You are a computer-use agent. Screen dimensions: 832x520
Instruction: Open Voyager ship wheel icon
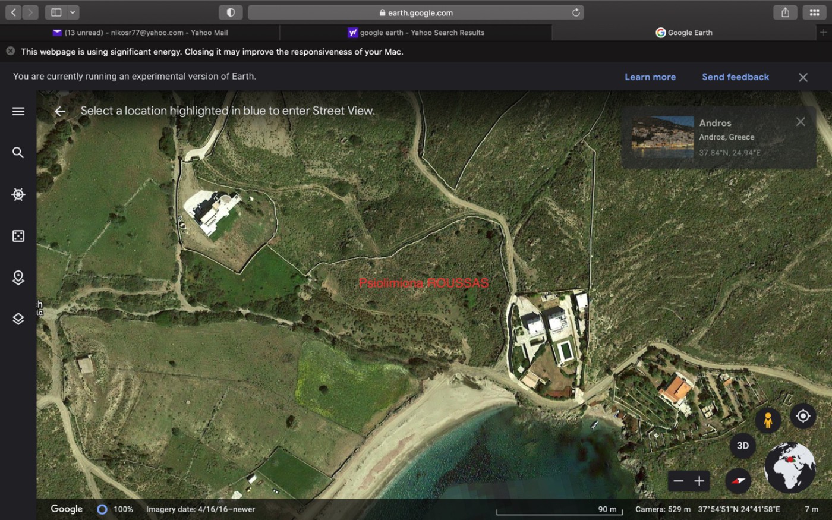tap(18, 194)
